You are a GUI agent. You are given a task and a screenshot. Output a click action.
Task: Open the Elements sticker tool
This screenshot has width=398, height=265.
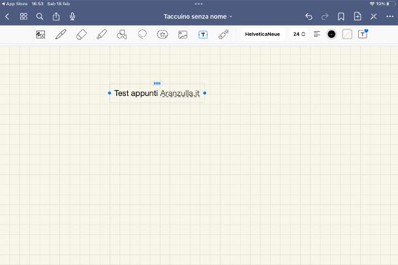(x=162, y=34)
